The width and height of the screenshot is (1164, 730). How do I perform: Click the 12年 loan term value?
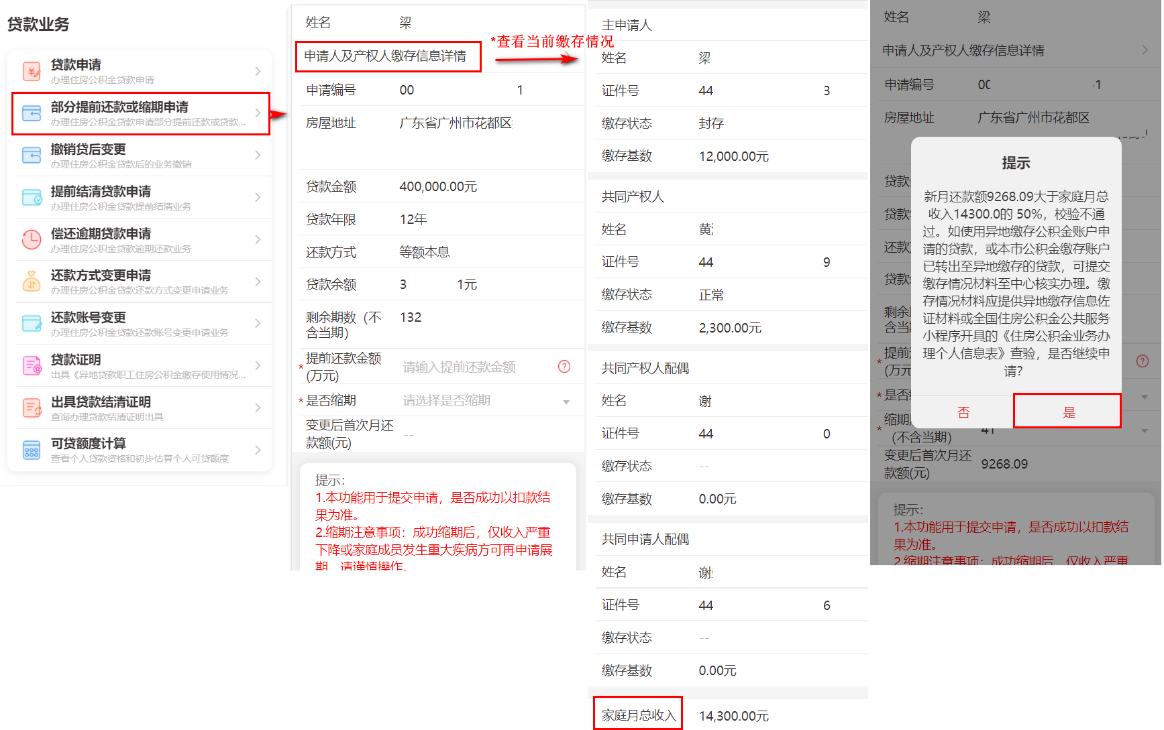(413, 219)
